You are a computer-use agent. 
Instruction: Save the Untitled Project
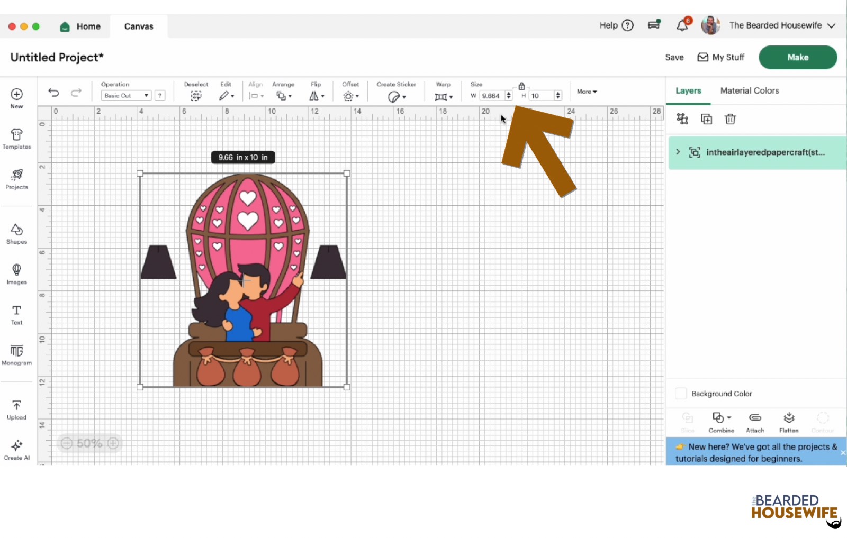click(674, 57)
